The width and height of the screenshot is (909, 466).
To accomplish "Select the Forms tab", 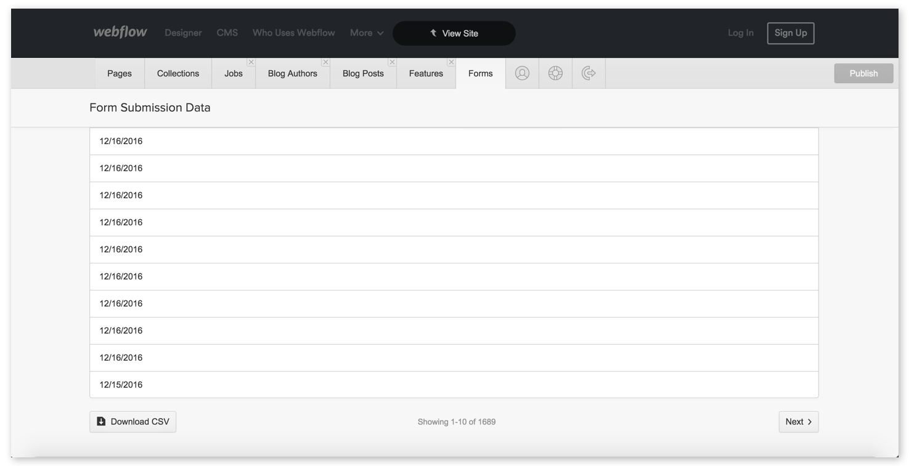I will click(x=480, y=73).
